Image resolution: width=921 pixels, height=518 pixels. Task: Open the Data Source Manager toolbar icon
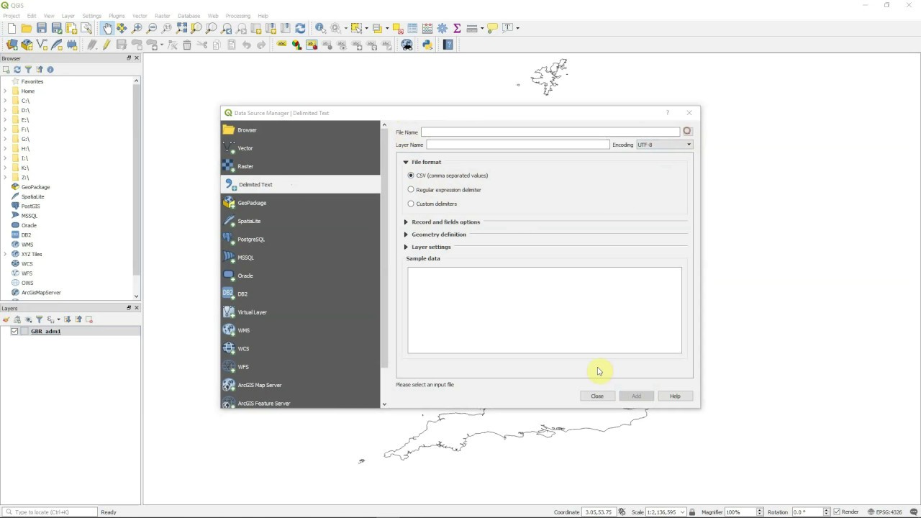click(x=12, y=45)
